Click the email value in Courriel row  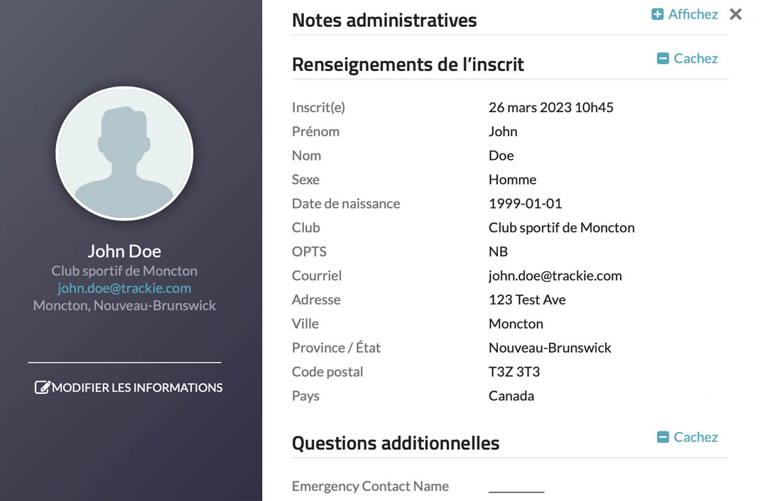(555, 276)
